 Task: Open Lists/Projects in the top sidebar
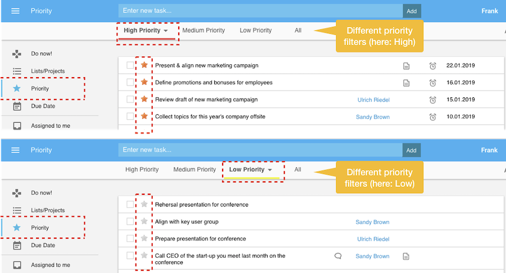click(x=48, y=71)
